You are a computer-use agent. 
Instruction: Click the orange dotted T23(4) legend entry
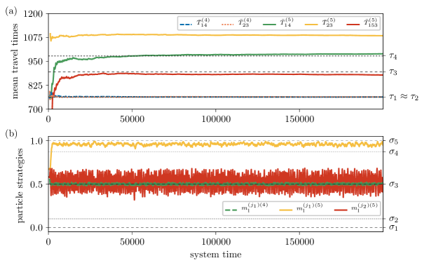[x=236, y=23]
